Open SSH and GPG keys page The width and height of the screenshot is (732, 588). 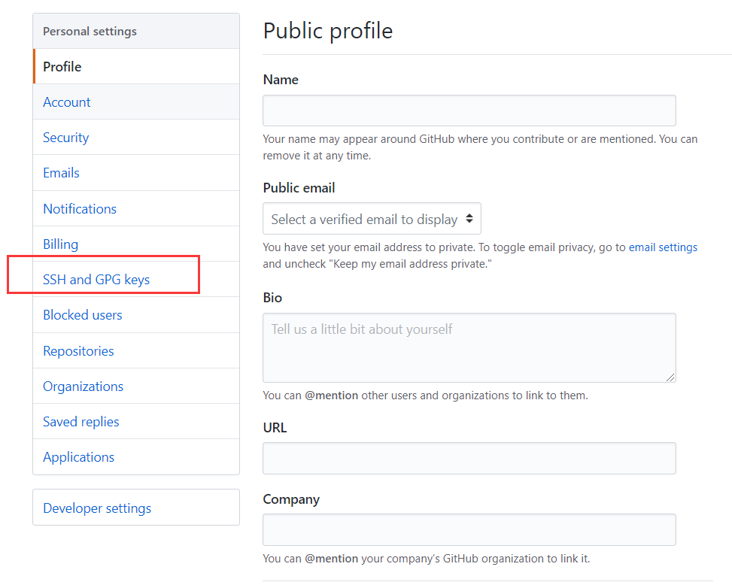pos(136,280)
